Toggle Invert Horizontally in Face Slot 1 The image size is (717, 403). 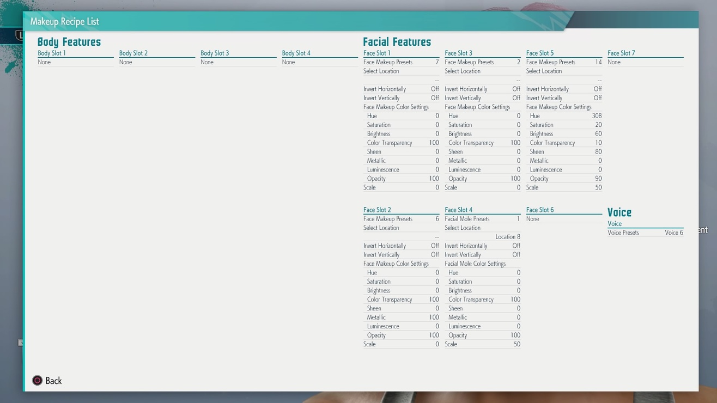tap(401, 89)
